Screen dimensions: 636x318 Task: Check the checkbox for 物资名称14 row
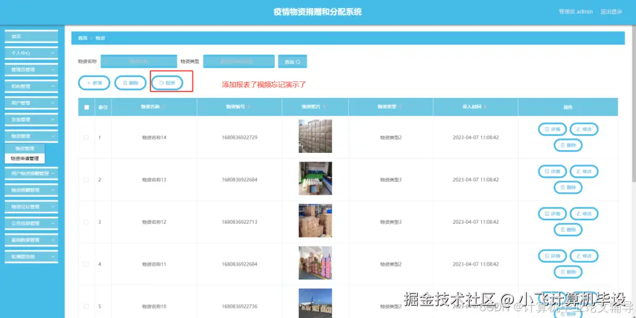(x=86, y=137)
